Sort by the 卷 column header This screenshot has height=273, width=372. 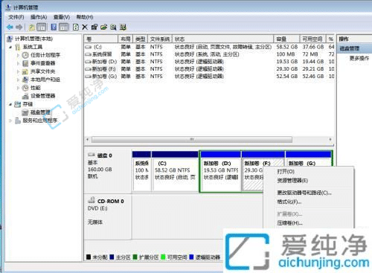(101, 39)
